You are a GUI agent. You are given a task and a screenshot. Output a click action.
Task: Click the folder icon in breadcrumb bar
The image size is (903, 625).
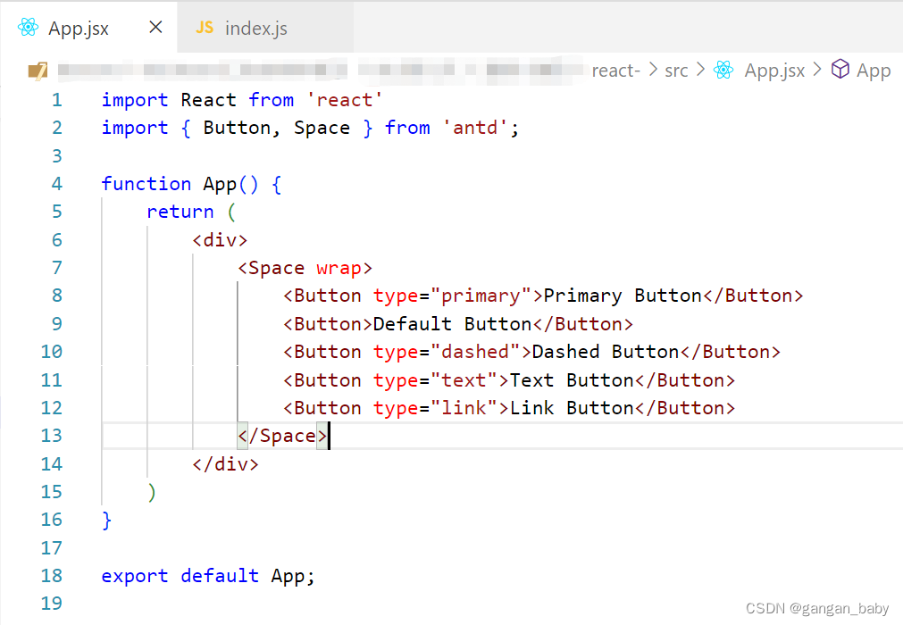click(38, 71)
